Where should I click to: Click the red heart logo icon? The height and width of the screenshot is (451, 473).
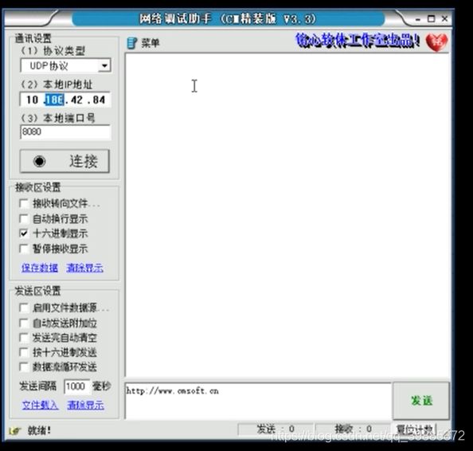(436, 42)
